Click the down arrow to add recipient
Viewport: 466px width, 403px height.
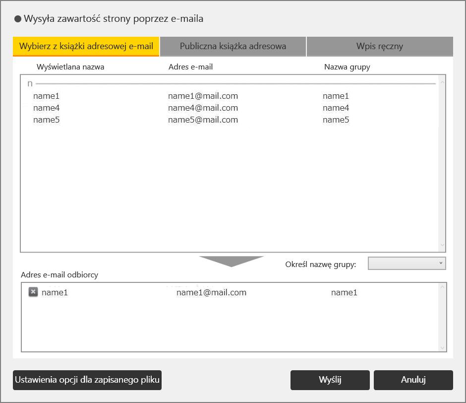(231, 262)
